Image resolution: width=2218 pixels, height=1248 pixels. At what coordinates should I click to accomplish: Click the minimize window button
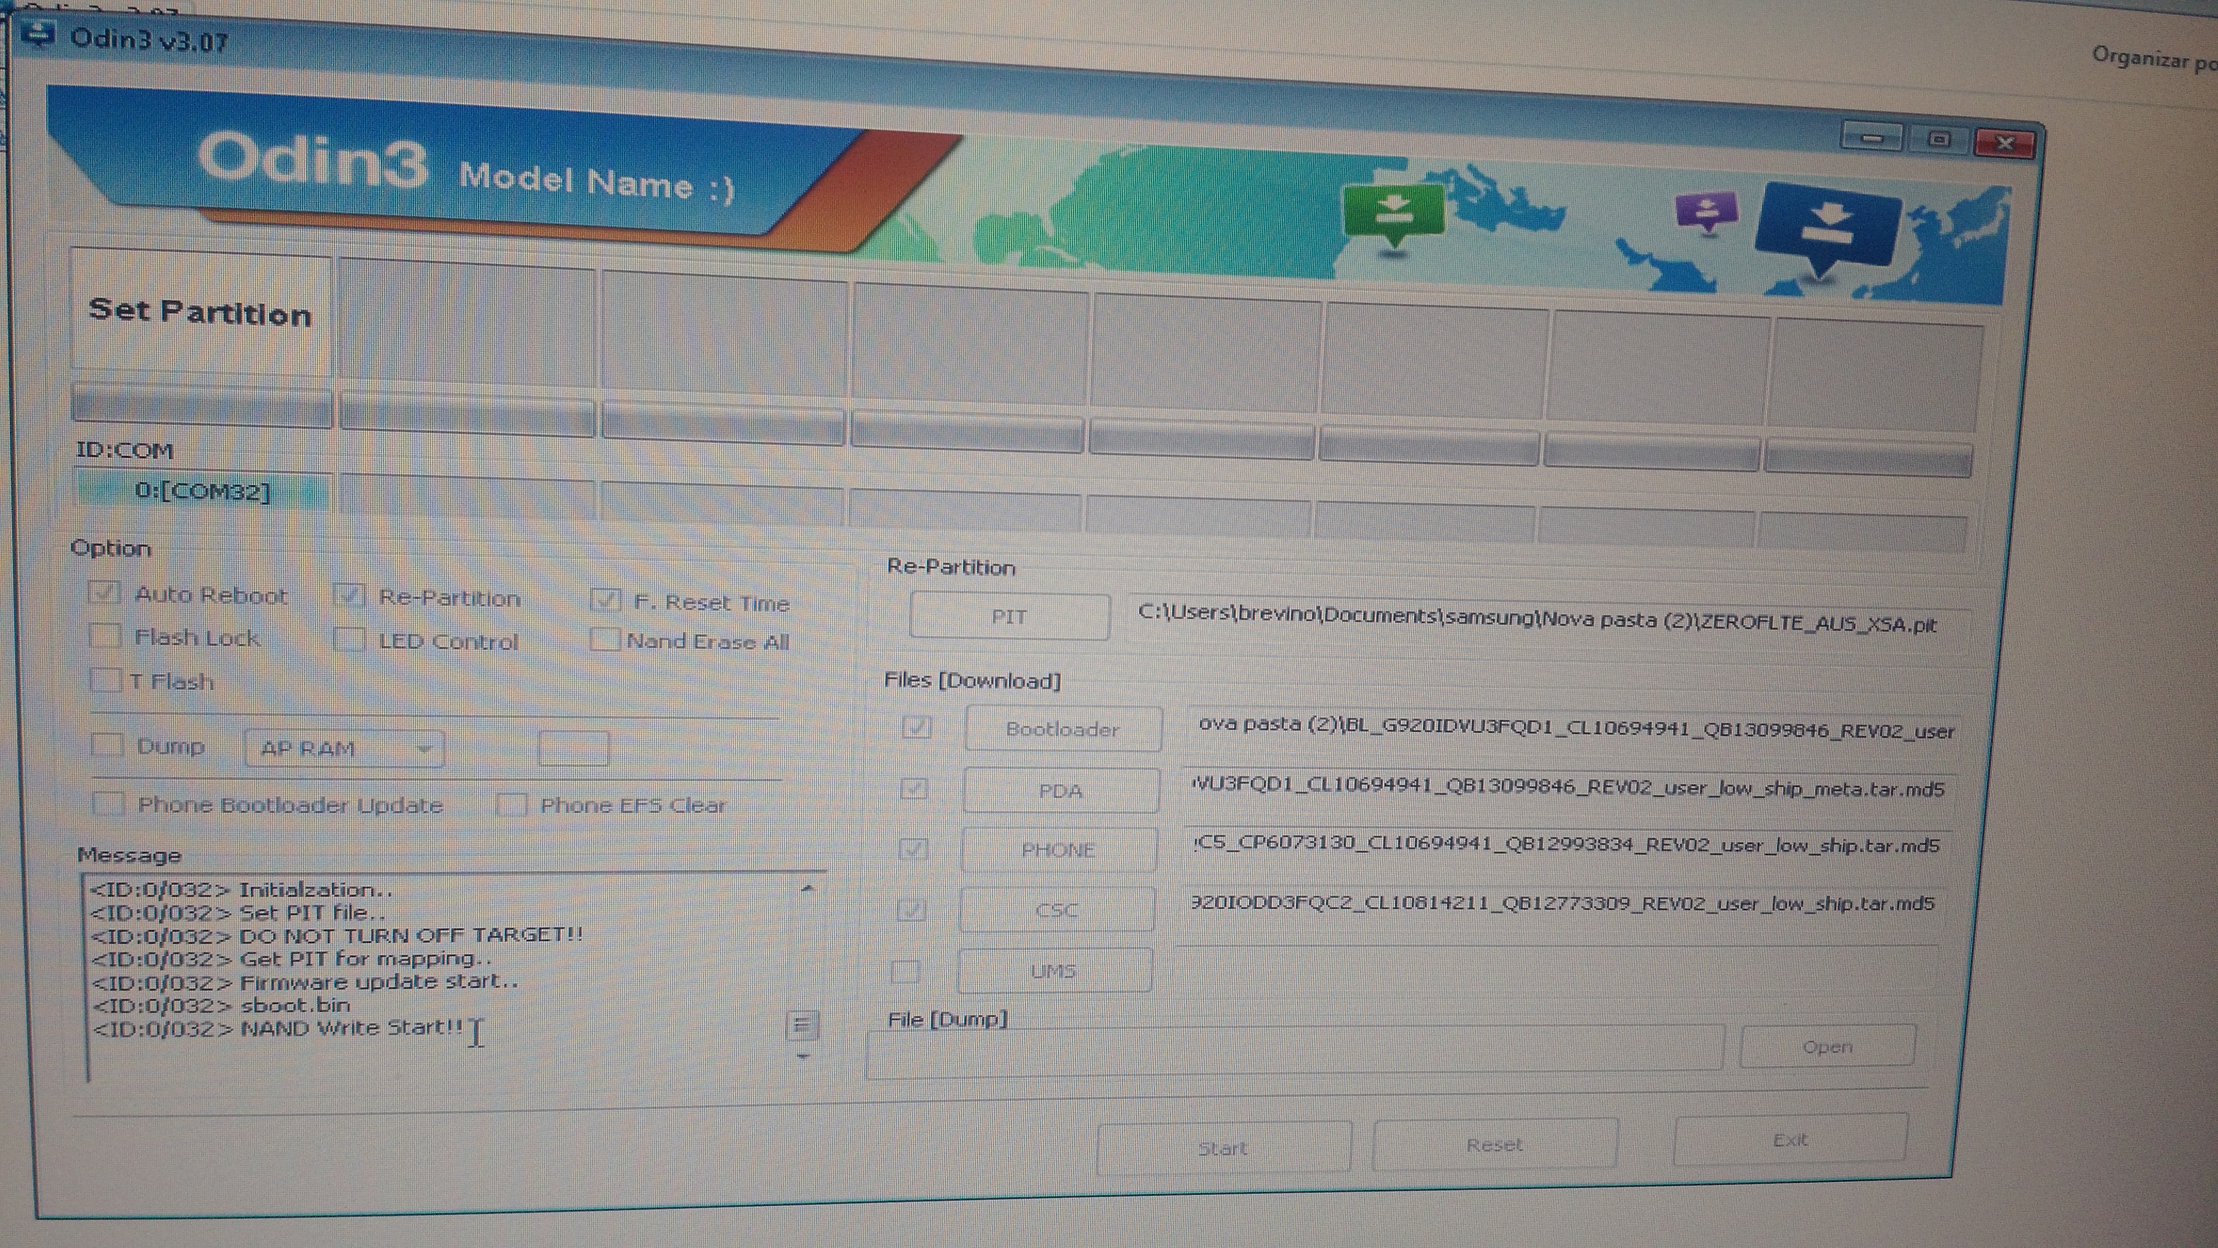[1872, 138]
